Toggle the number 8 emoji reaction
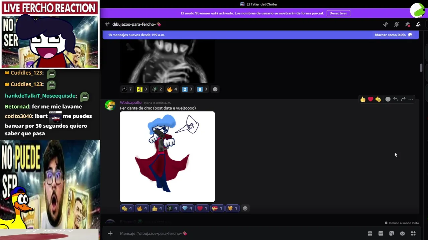 (202, 89)
